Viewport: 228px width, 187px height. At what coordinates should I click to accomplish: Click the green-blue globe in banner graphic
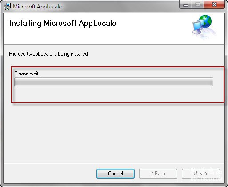[x=205, y=21]
